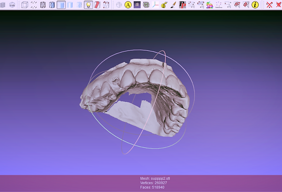Click the trackball sphere icon

tap(119, 5)
